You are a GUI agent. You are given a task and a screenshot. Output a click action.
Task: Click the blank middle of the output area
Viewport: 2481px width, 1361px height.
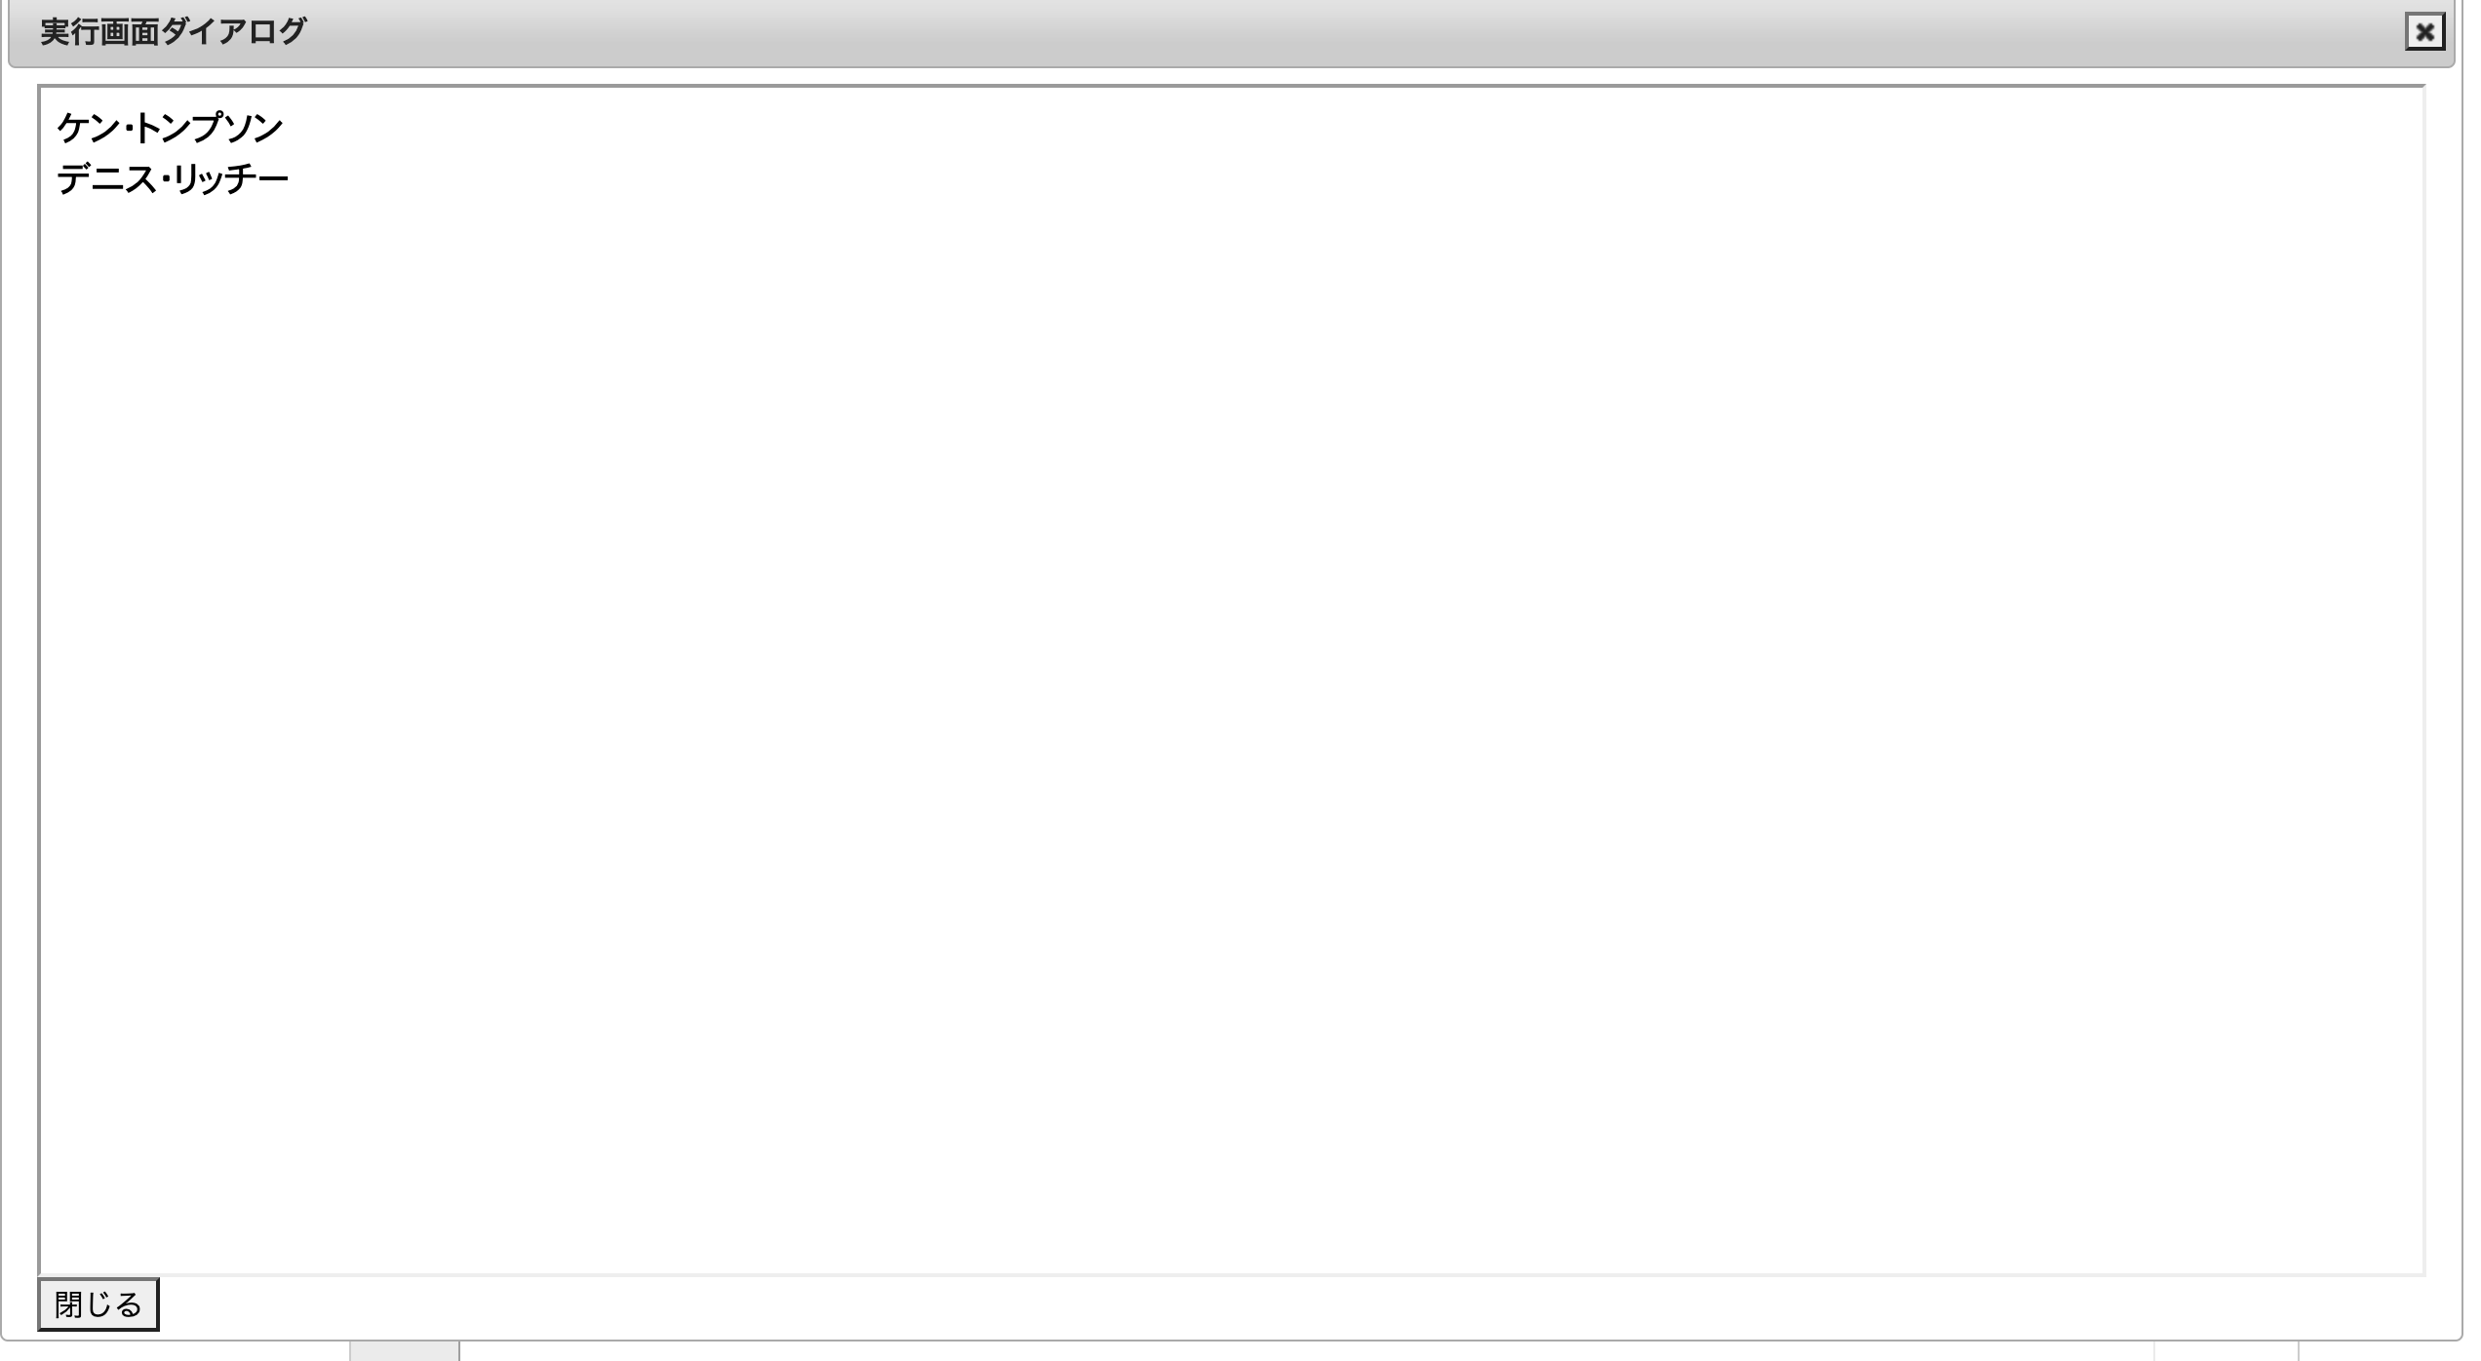point(1231,680)
